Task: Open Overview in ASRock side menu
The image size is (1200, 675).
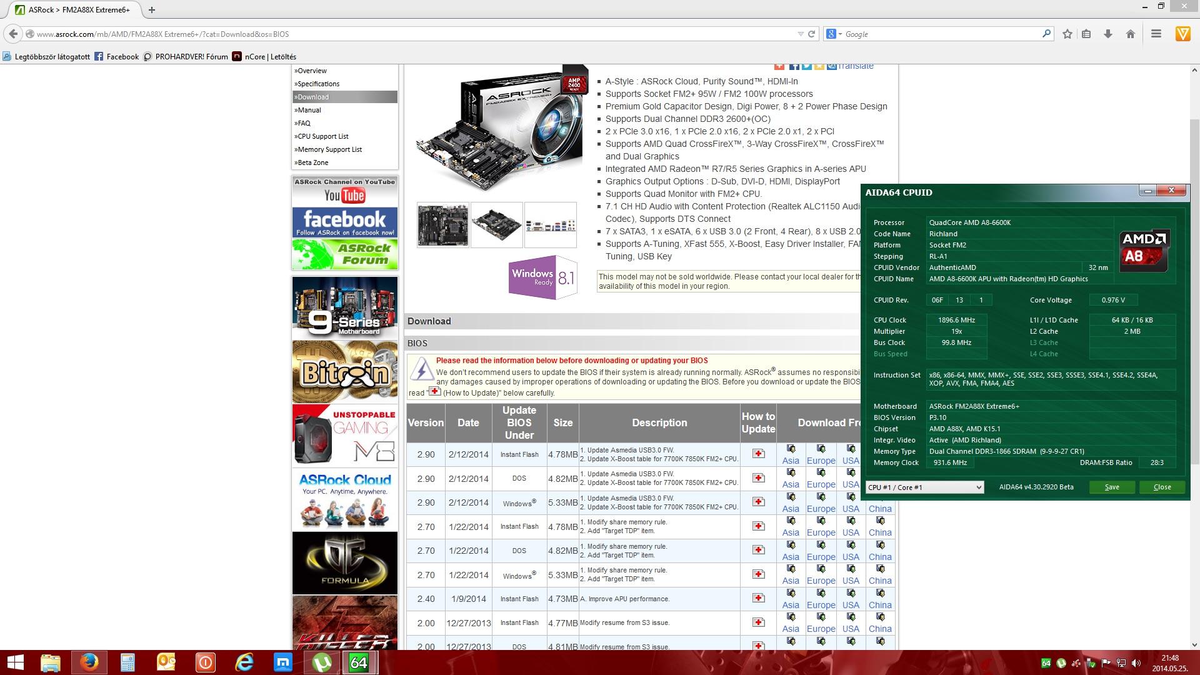Action: coord(311,71)
